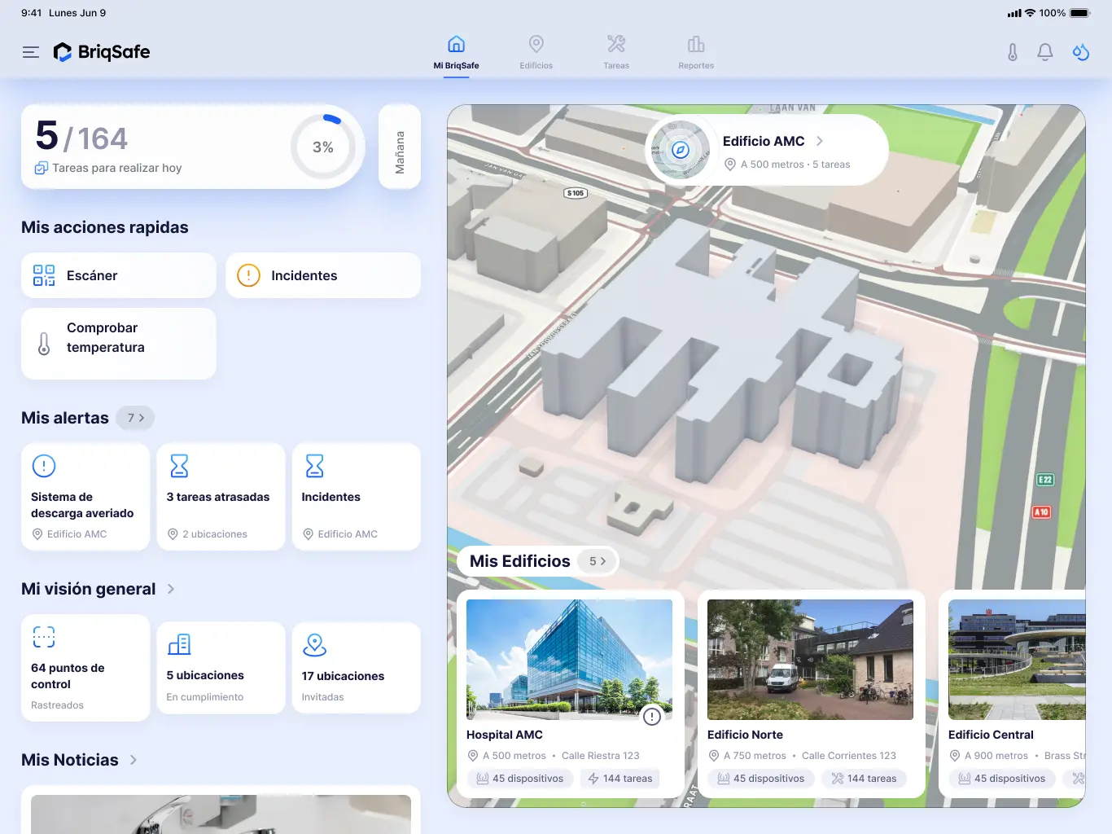The height and width of the screenshot is (834, 1112).
Task: Open the Reportes tab
Action: (696, 53)
